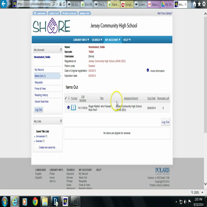Click the refresh icon in the address bar
Screen dimensions: 207x207
(64, 4)
